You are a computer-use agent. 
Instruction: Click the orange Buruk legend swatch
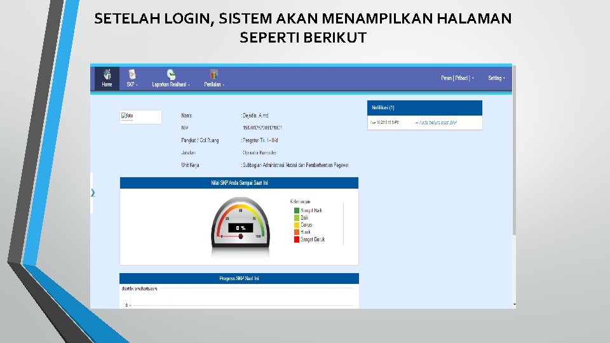tap(297, 232)
